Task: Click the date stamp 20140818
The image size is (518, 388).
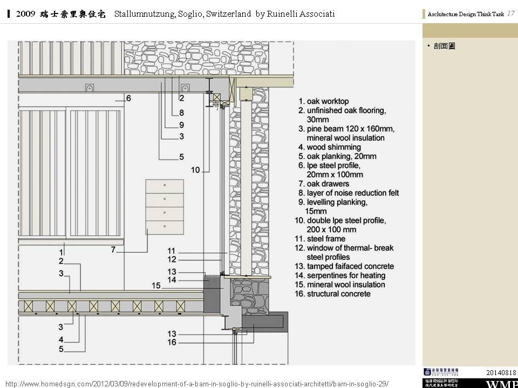Action: (501, 372)
